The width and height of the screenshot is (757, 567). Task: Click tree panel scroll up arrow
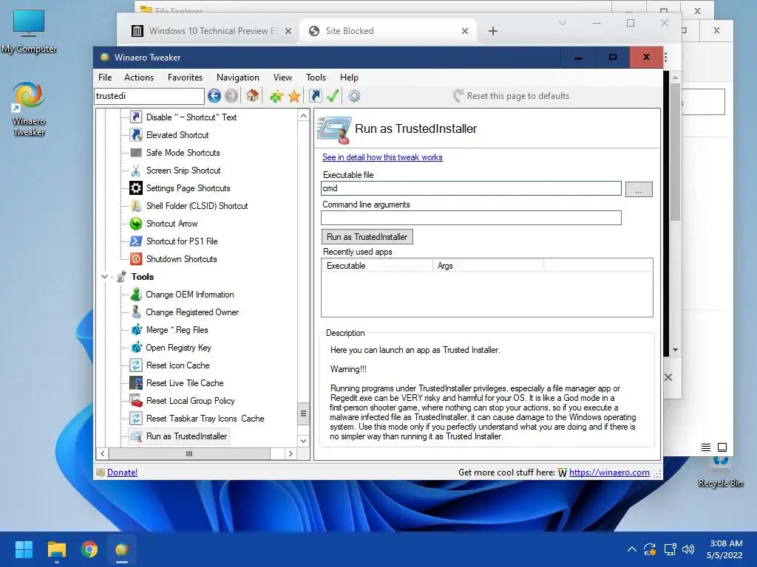(303, 116)
